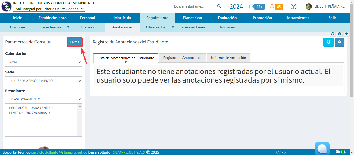Click the search magnifier icon
Screen dimensions: 354x155
[219, 6]
